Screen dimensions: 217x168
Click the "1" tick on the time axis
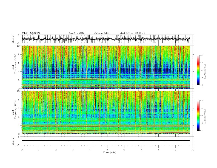[39, 150]
